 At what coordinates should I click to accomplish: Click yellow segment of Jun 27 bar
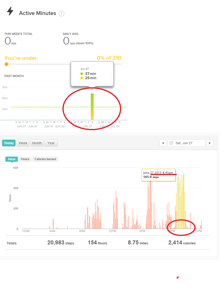92,115
